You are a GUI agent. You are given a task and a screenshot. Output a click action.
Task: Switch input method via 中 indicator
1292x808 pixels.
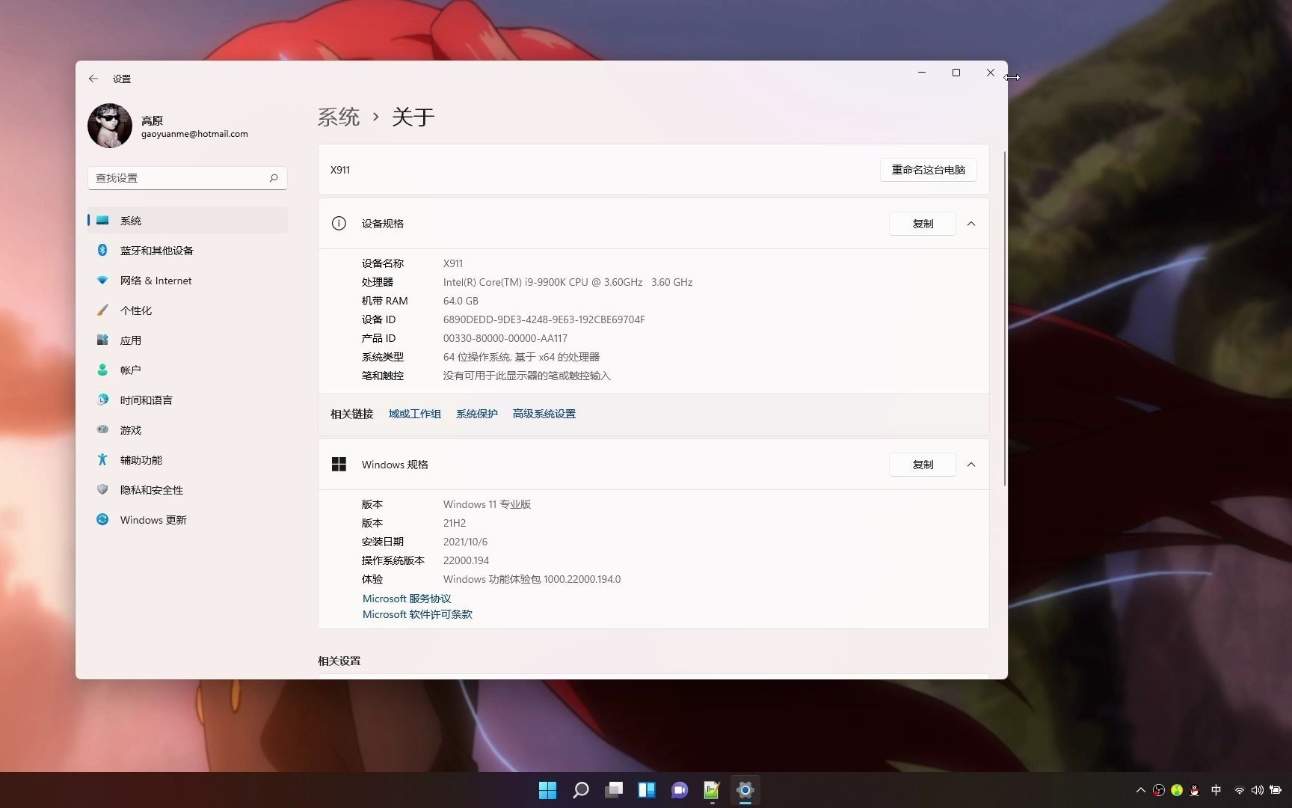[1216, 790]
